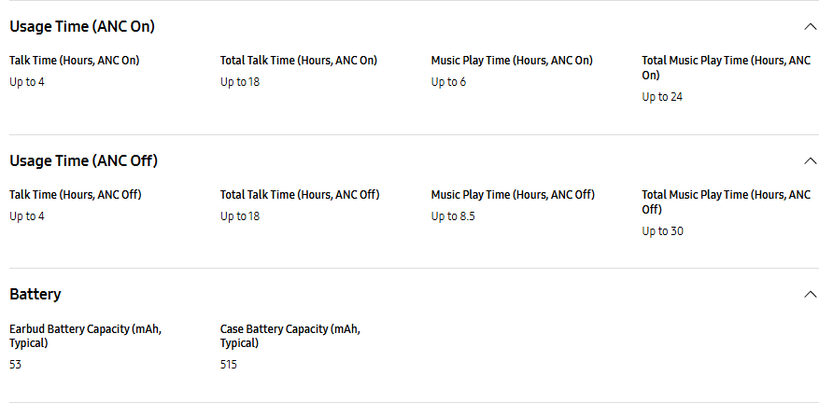Viewport: 819px width, 403px height.
Task: Select Total Music Play Time (ANC Off) label
Action: [x=726, y=201]
